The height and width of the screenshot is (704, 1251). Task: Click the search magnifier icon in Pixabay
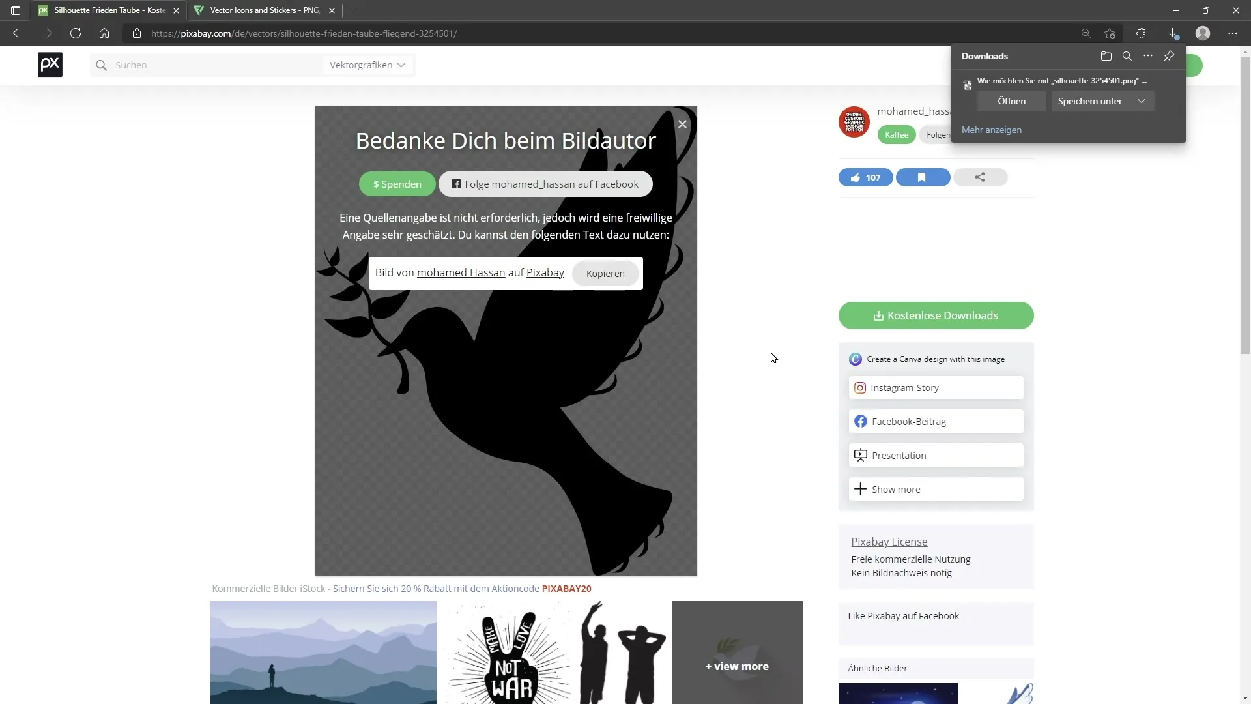[101, 65]
